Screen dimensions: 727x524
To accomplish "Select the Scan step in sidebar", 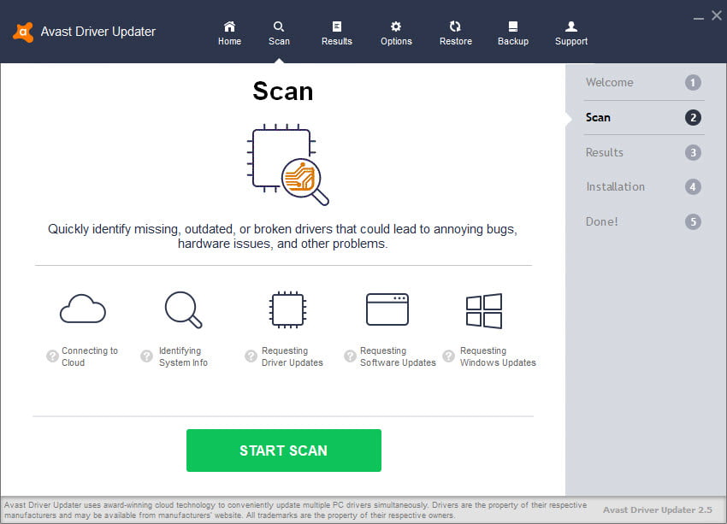I will click(x=643, y=118).
